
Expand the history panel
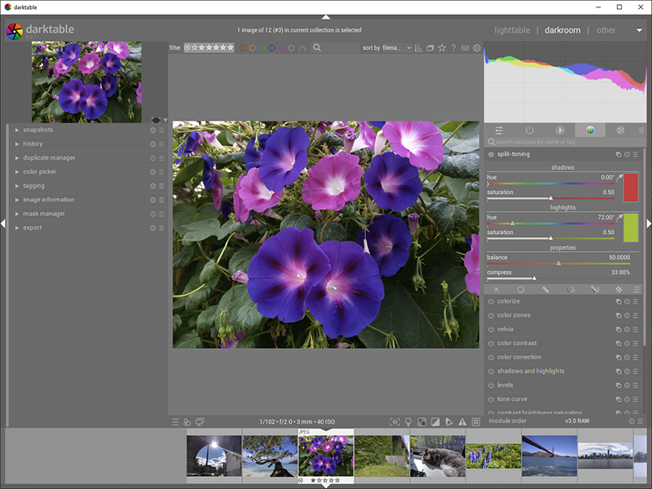click(x=33, y=144)
